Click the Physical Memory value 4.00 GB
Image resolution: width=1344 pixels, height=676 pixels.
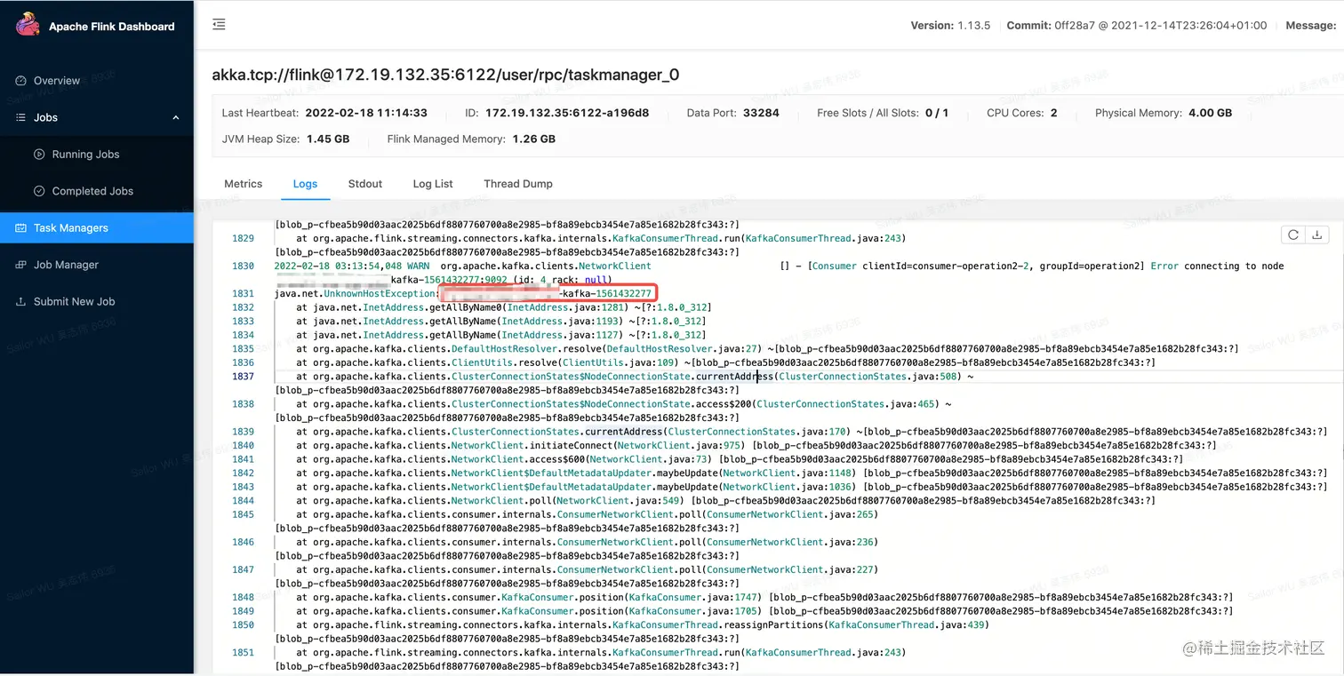point(1210,113)
